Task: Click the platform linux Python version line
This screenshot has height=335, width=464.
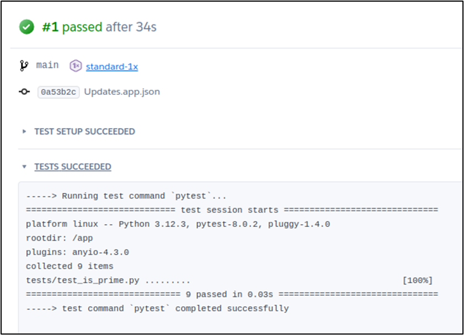Action: [x=177, y=224]
